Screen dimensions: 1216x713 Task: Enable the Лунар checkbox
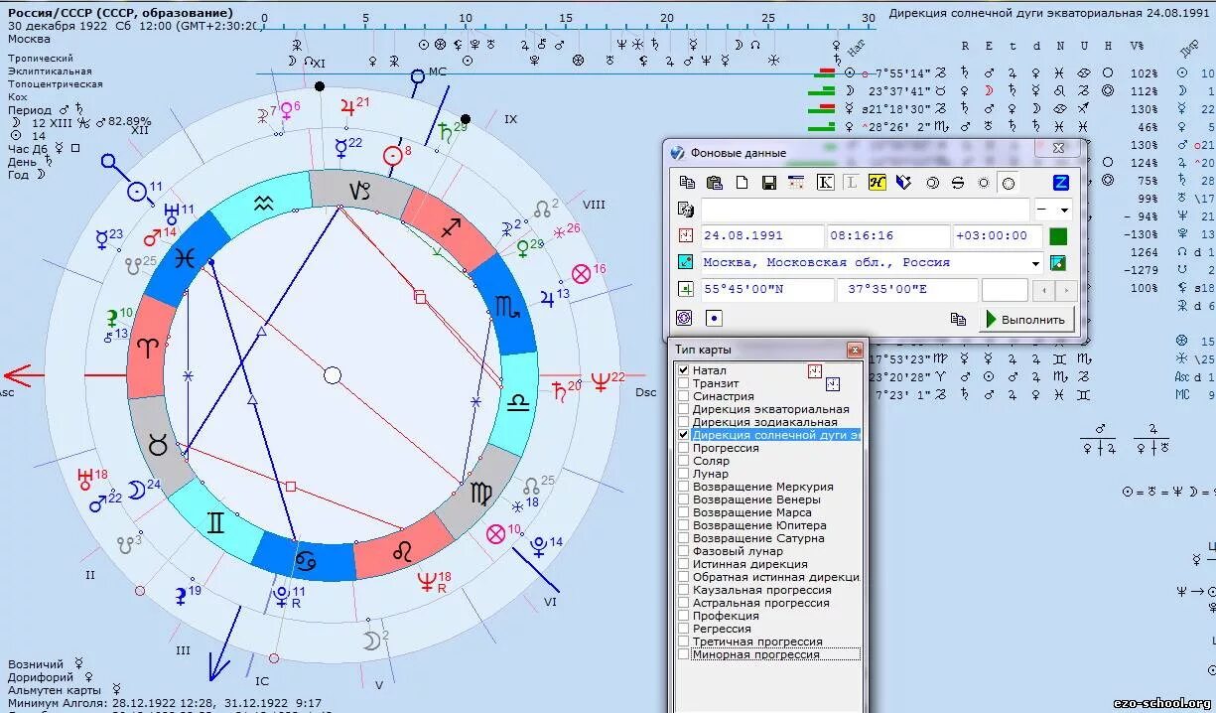pos(683,474)
